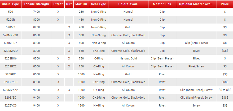Click the Rivet, Screw optional master cell

click(x=196, y=66)
